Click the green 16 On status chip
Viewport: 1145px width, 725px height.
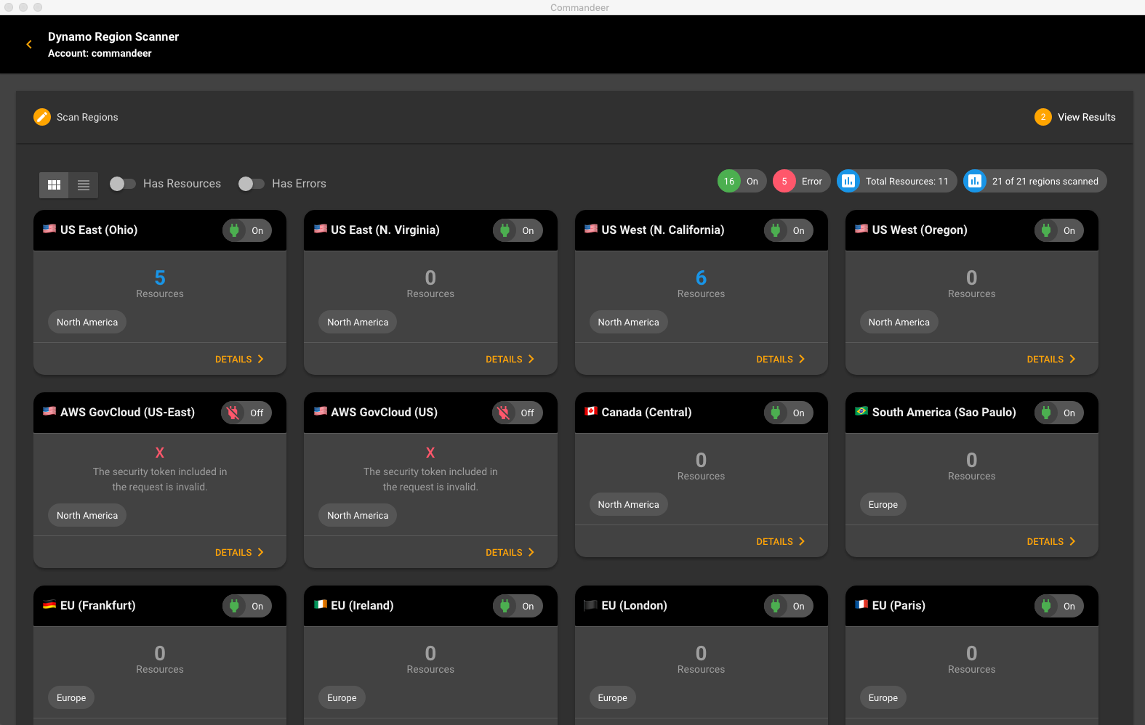[742, 182]
